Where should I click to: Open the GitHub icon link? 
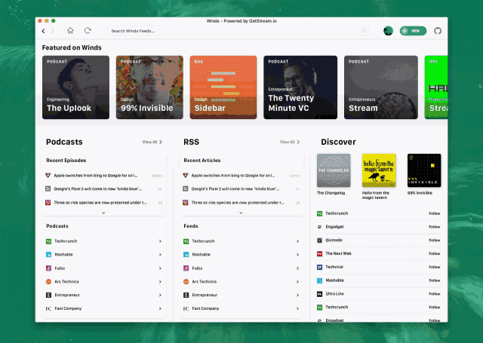438,31
